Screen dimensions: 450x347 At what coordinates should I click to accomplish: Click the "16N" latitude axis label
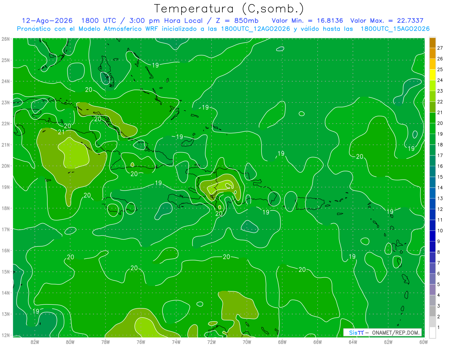(6, 250)
